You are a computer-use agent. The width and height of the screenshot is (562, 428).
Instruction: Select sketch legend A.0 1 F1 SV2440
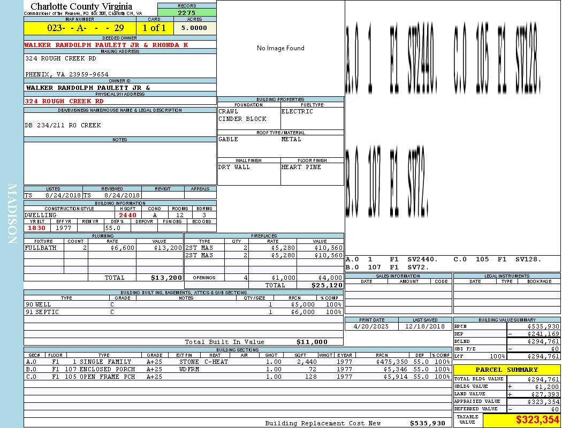(391, 259)
